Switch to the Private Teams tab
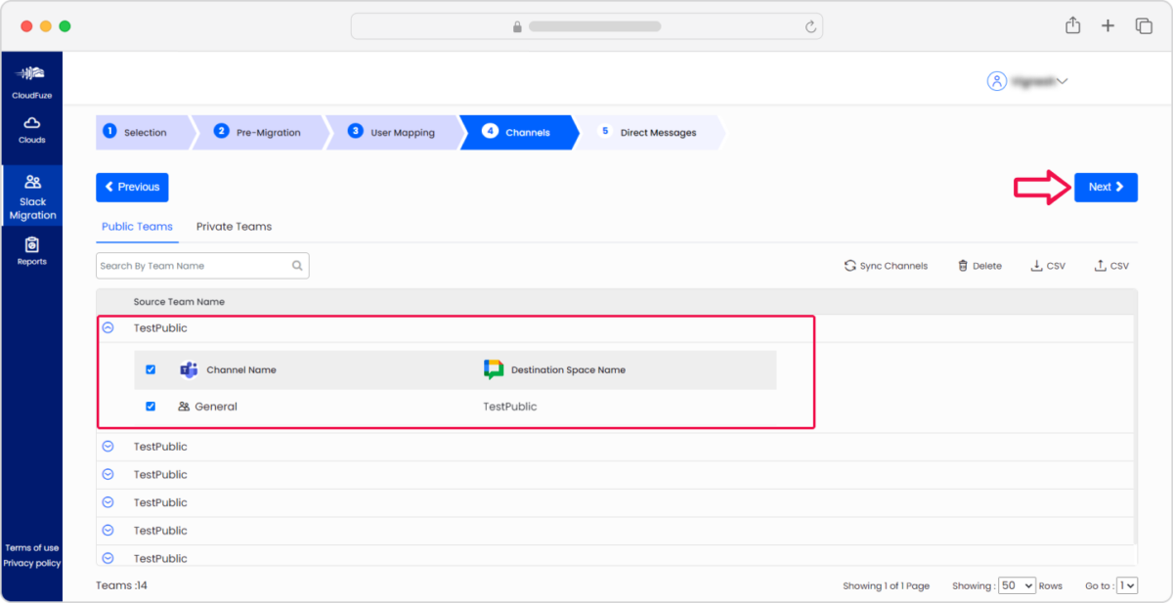This screenshot has width=1173, height=603. pyautogui.click(x=234, y=226)
